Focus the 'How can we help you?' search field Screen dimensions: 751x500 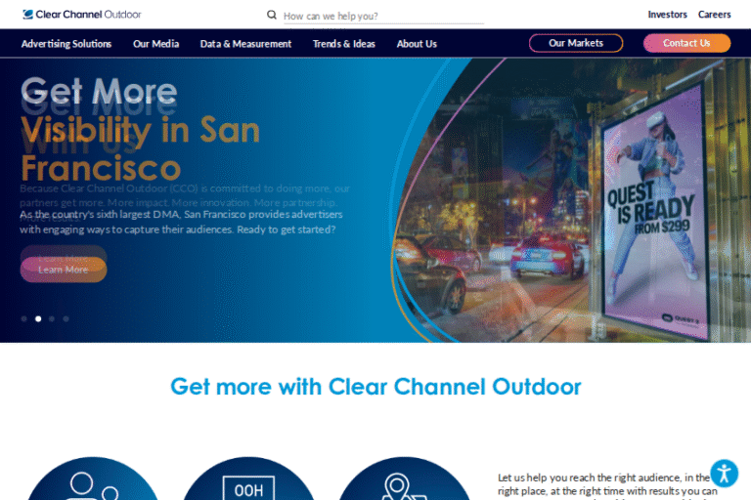381,16
